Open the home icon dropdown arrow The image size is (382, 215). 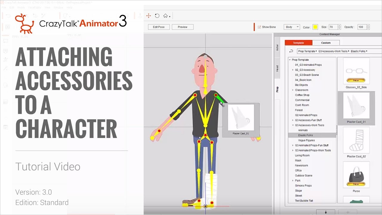(x=170, y=17)
